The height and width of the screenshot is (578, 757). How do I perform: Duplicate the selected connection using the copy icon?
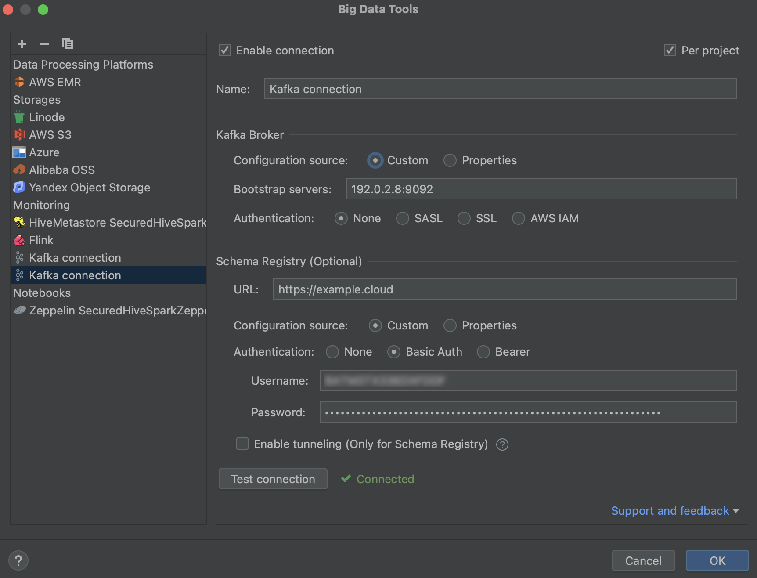click(68, 43)
